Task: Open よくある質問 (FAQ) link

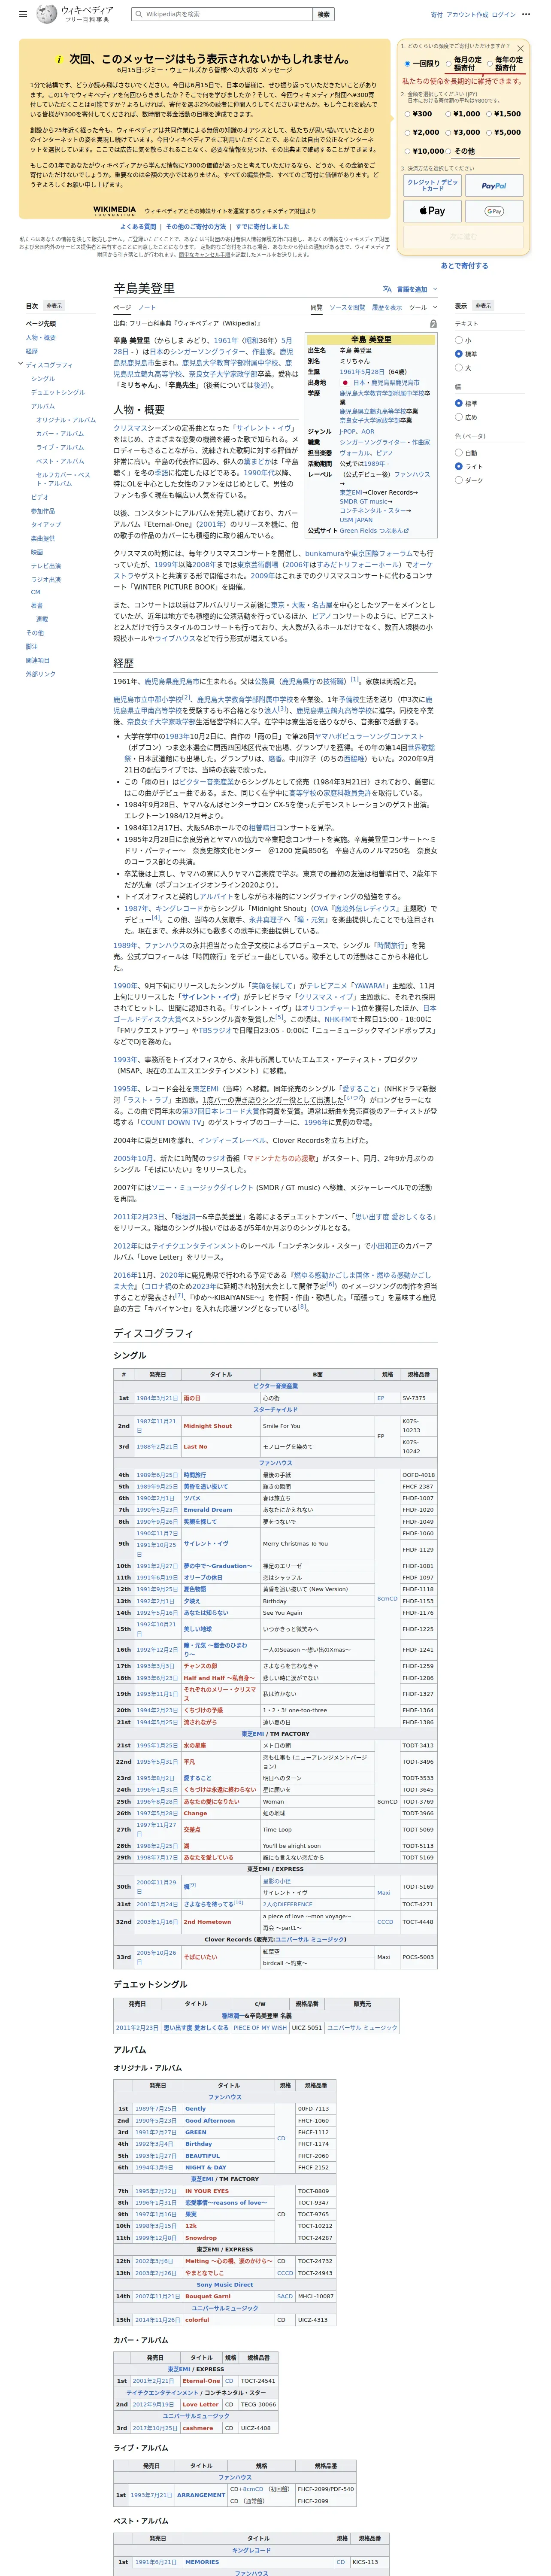Action: pyautogui.click(x=138, y=227)
